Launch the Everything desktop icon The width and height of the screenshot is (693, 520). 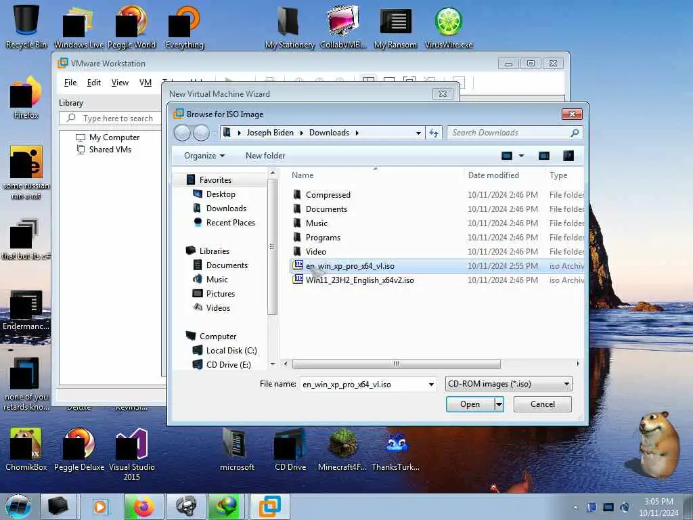pyautogui.click(x=184, y=26)
